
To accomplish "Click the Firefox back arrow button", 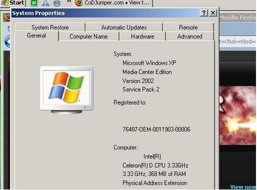I will point(7,41).
